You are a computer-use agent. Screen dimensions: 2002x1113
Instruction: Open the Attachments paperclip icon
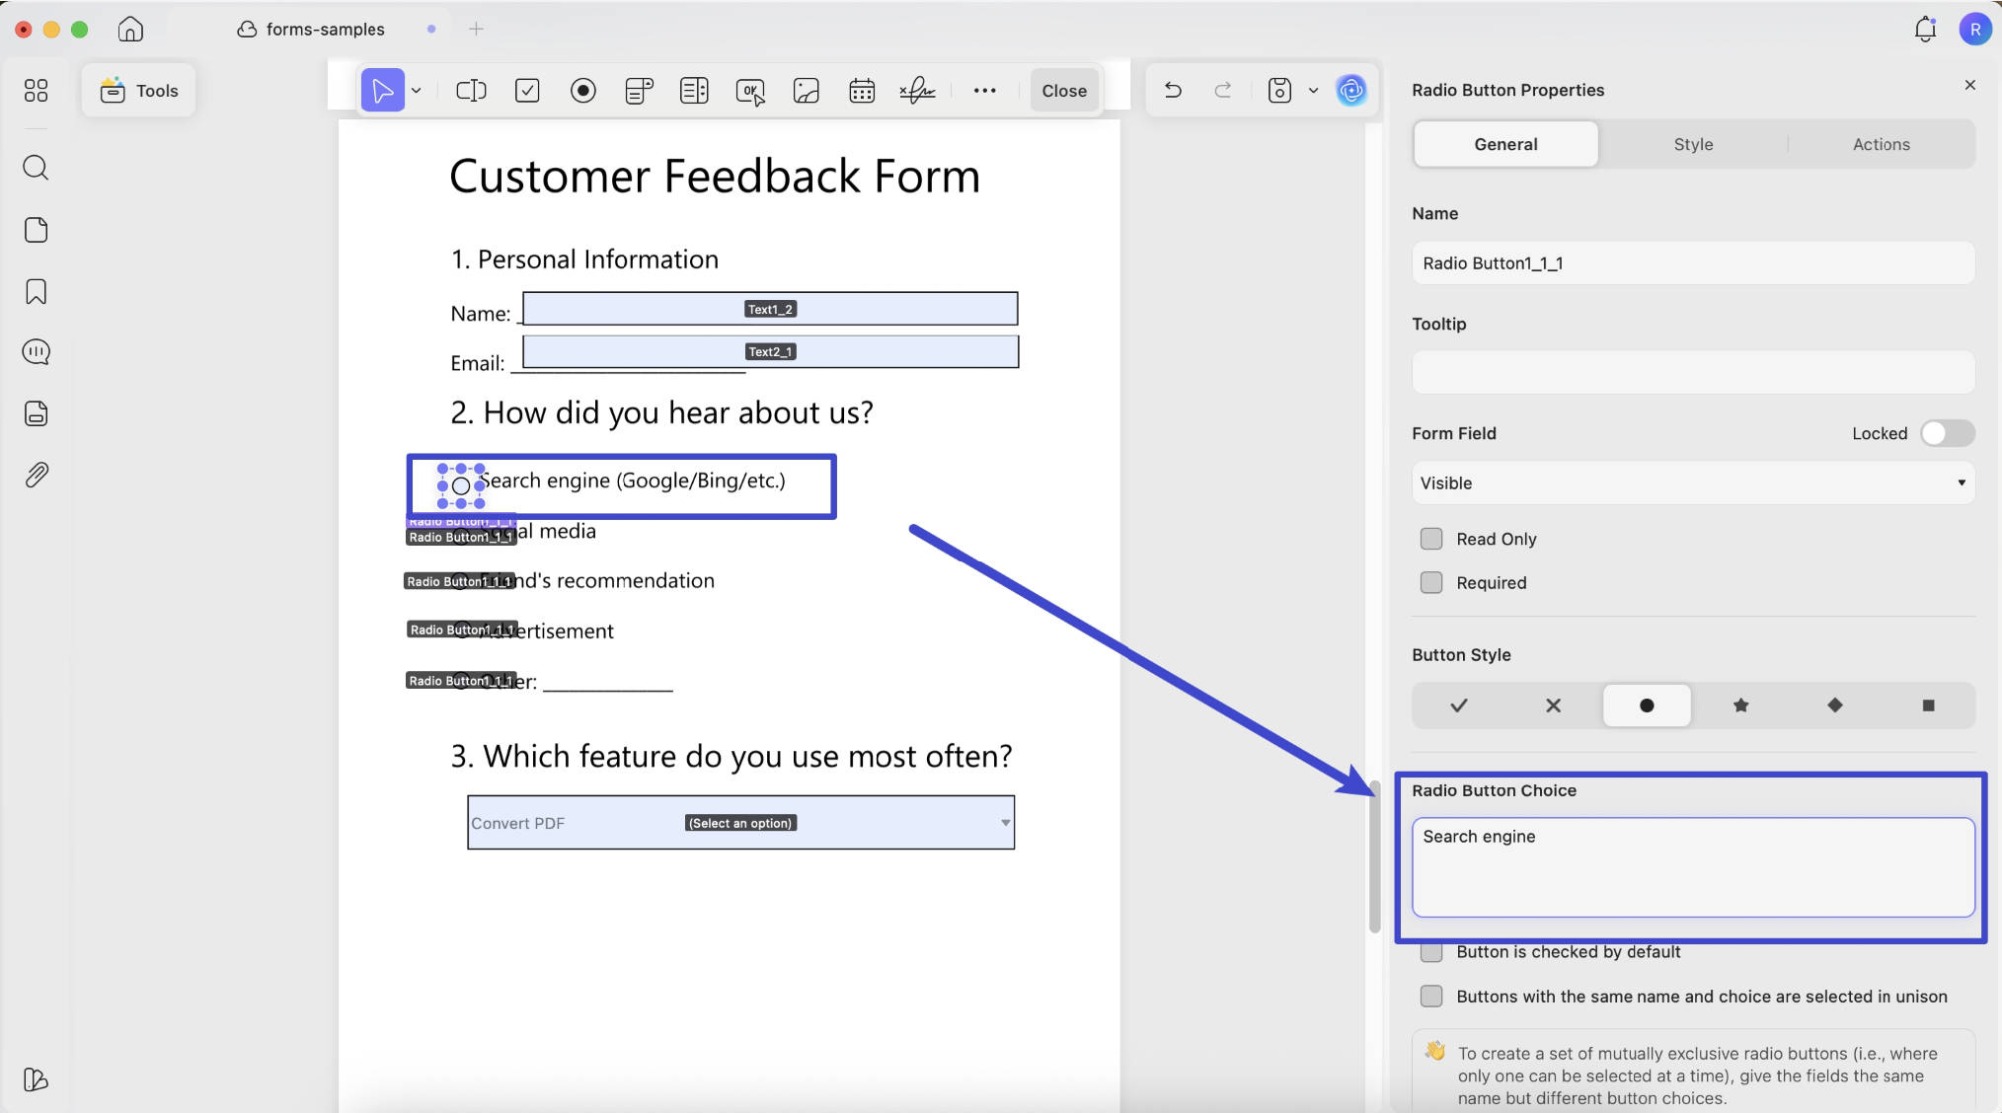tap(36, 475)
